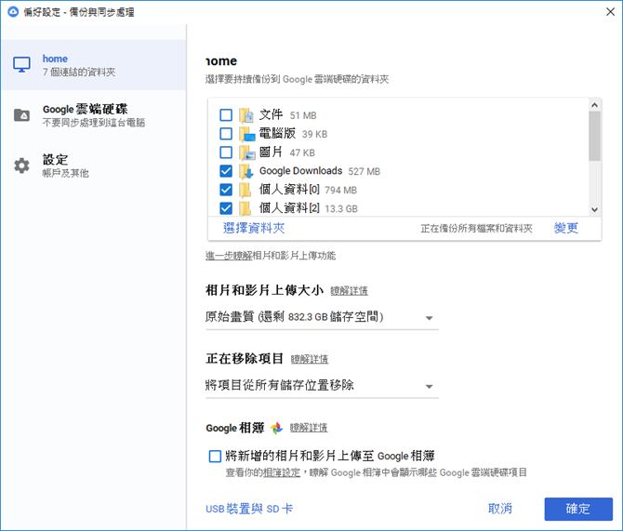Click the 電腦版 desktop folder icon
Screen dimensions: 623x531
pyautogui.click(x=246, y=134)
